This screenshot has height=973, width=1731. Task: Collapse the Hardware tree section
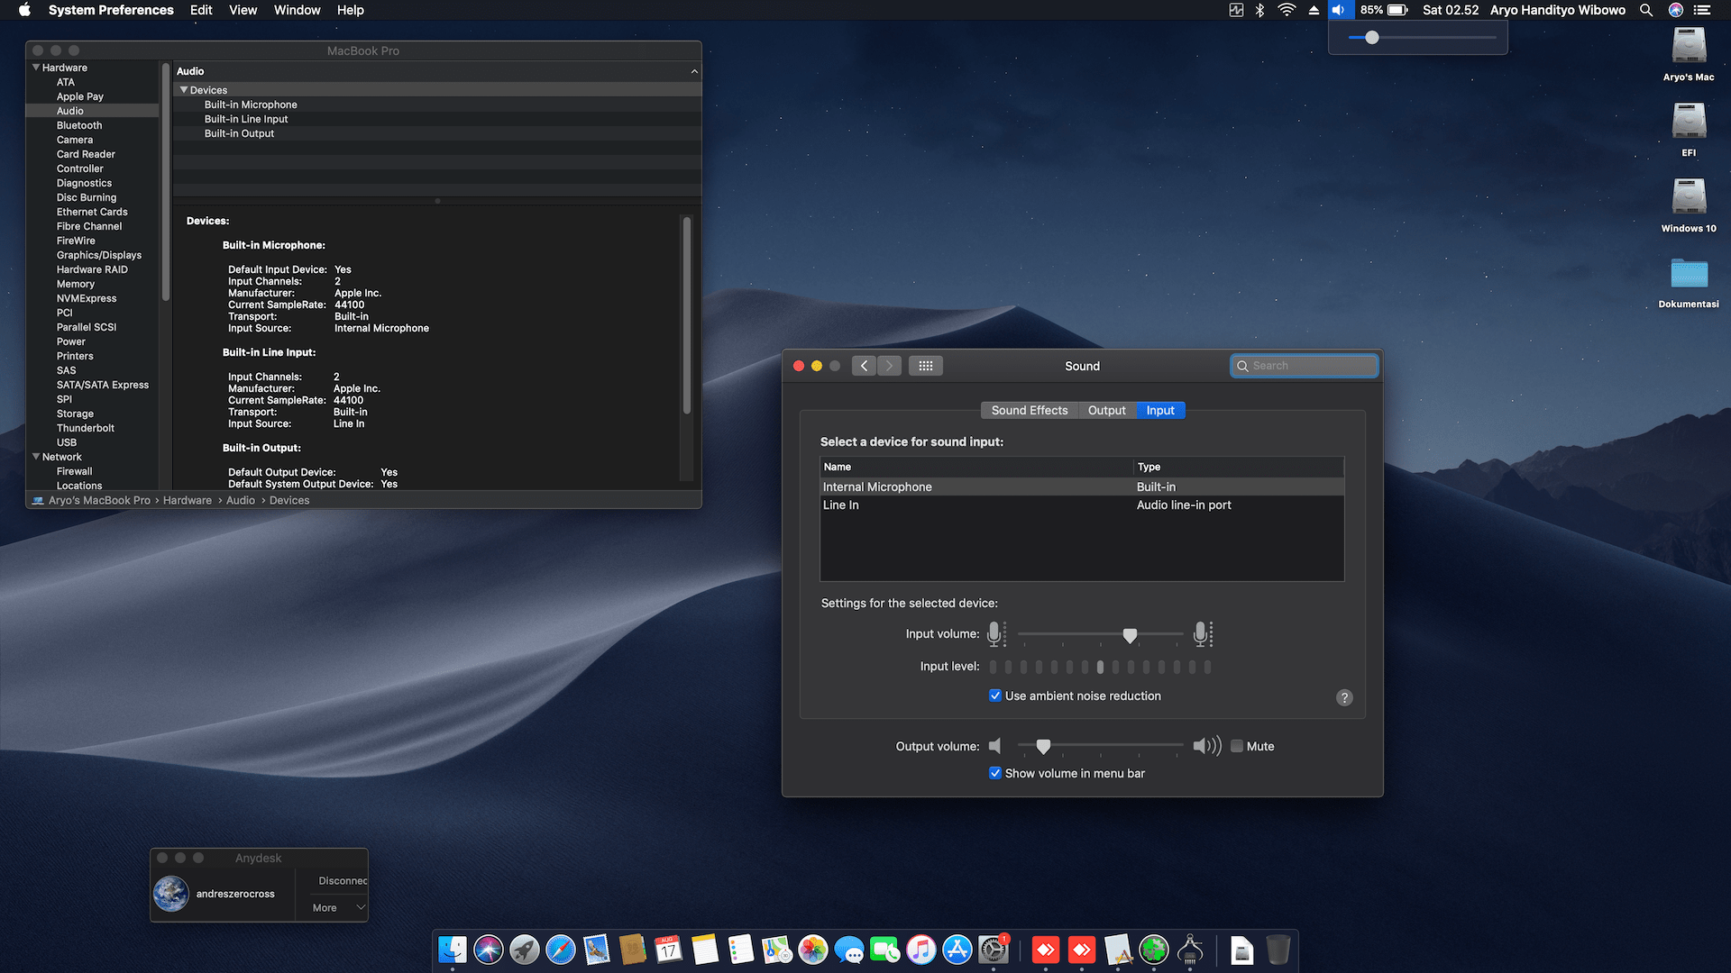pos(36,68)
